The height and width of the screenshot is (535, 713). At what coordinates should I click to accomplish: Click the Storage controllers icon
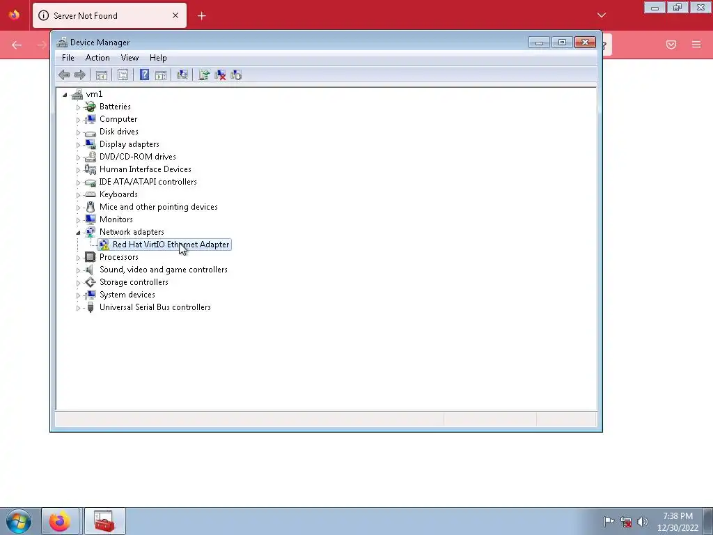point(91,282)
